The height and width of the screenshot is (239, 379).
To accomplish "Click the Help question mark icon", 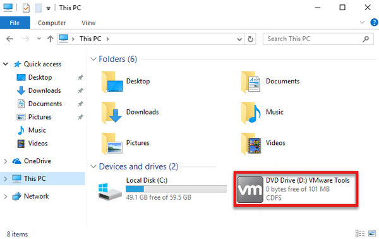I will coord(374,23).
